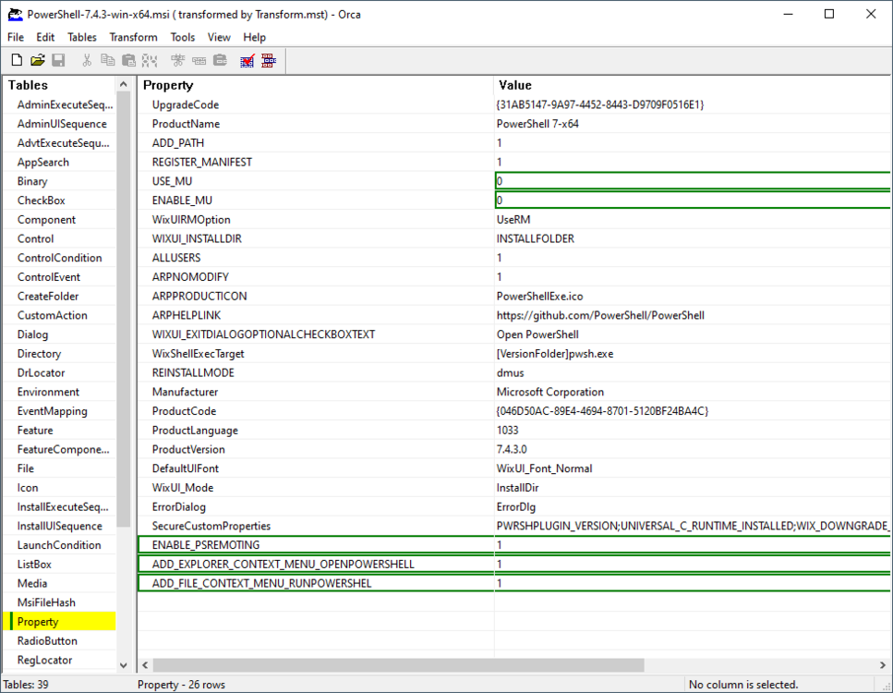This screenshot has width=893, height=693.
Task: Select the ENABLE_PSREMOTING property row
Action: (x=314, y=545)
